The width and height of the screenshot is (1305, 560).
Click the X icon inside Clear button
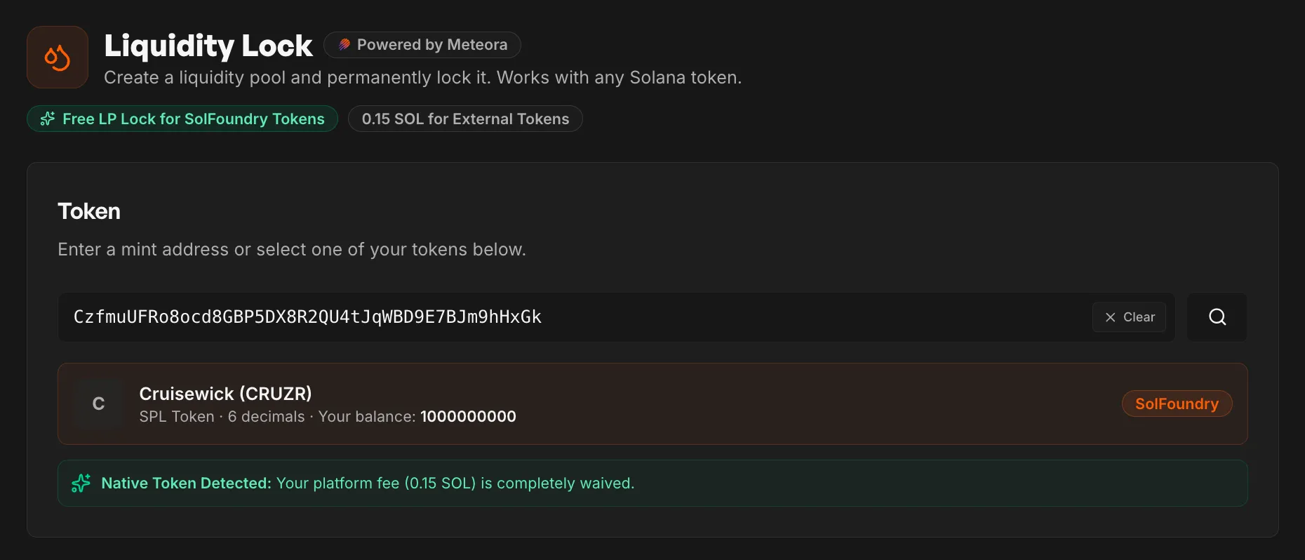point(1110,317)
